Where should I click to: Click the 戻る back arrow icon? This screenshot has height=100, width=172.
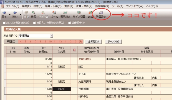pyautogui.click(x=4, y=13)
